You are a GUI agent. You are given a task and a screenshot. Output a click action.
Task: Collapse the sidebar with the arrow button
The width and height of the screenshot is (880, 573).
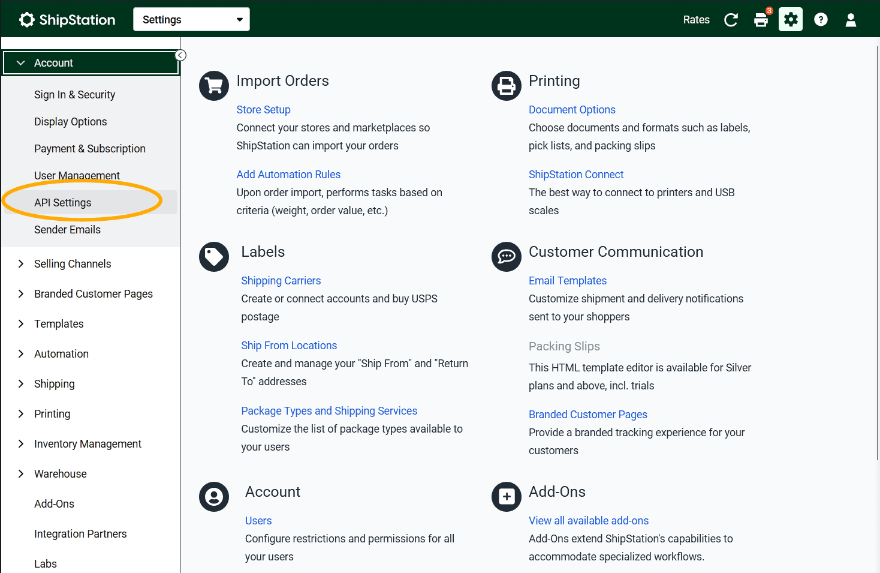click(x=180, y=55)
